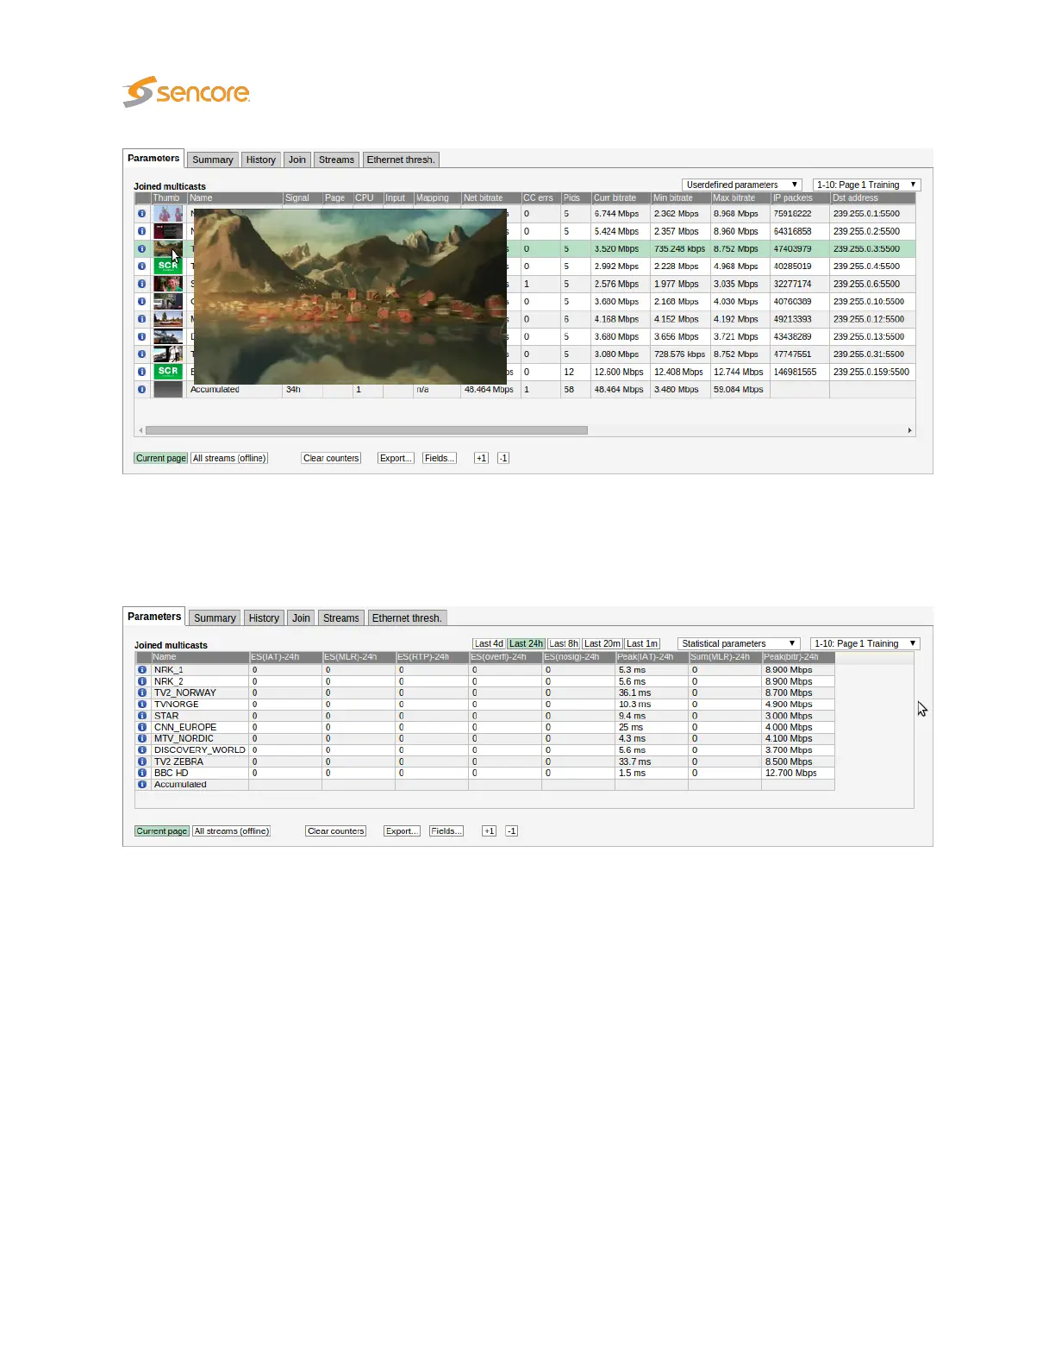Viewport: 1055px width, 1366px height.
Task: Click the scrollbar right arrow
Action: 909,430
